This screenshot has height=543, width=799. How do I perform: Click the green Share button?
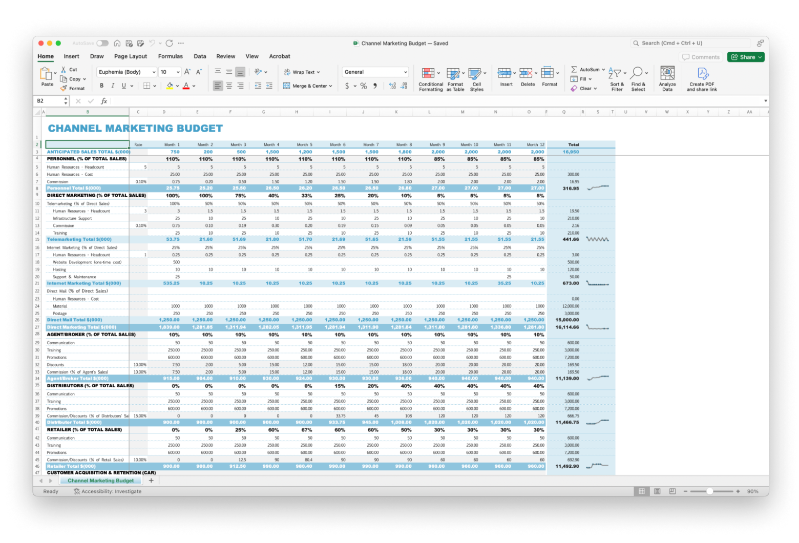746,57
